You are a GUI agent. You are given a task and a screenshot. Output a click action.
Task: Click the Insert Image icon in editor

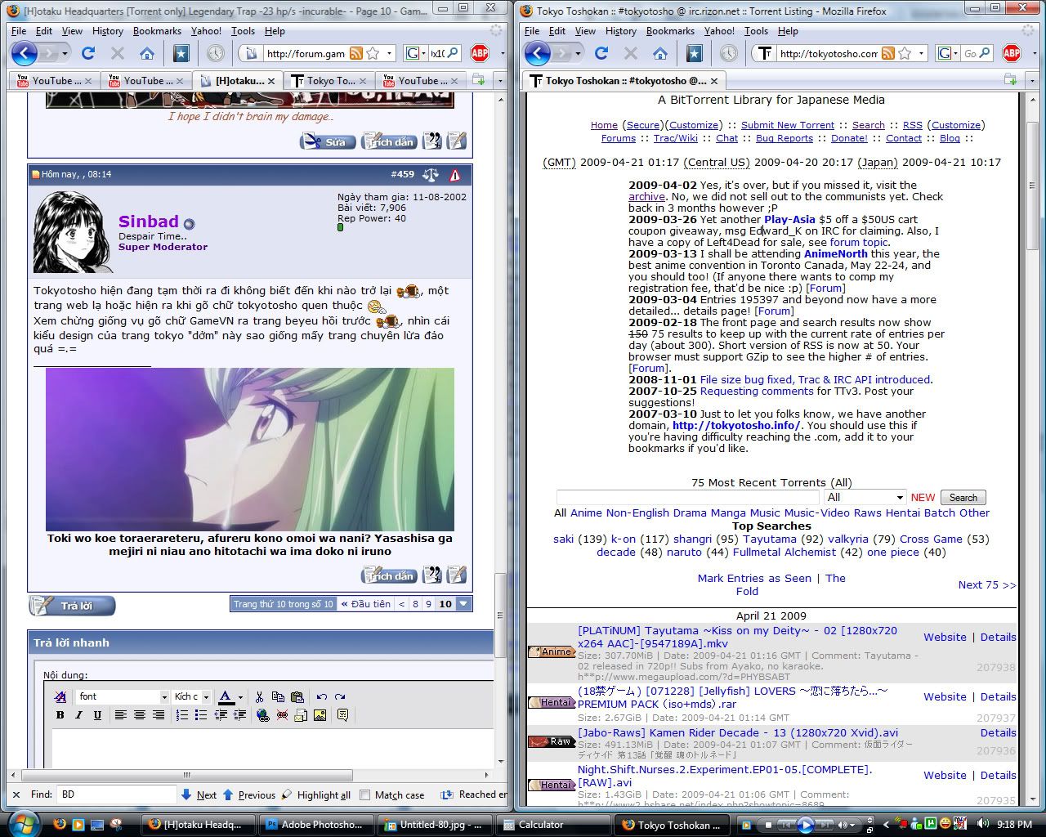(320, 714)
